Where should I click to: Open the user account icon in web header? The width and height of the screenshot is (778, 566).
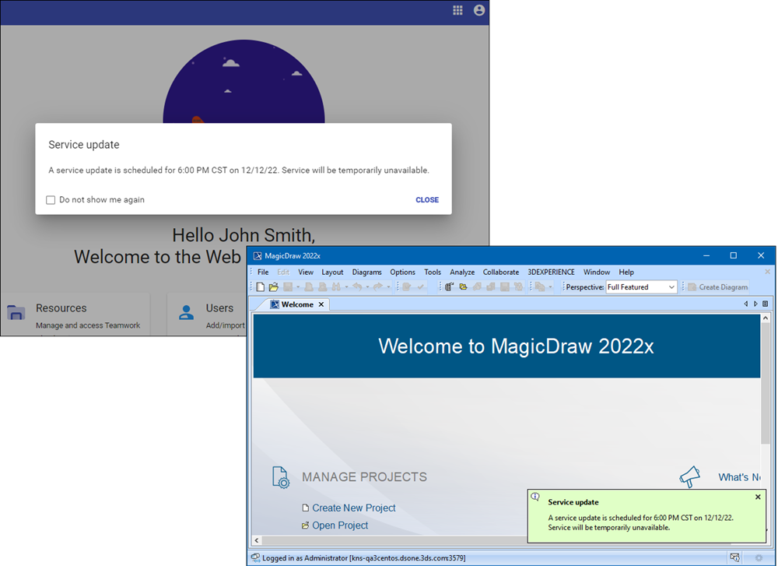click(478, 10)
